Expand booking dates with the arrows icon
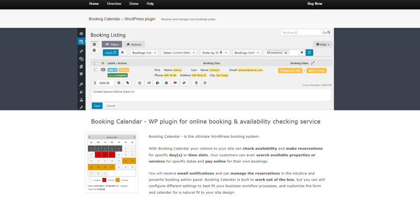This screenshot has width=420, height=199. 312,63
